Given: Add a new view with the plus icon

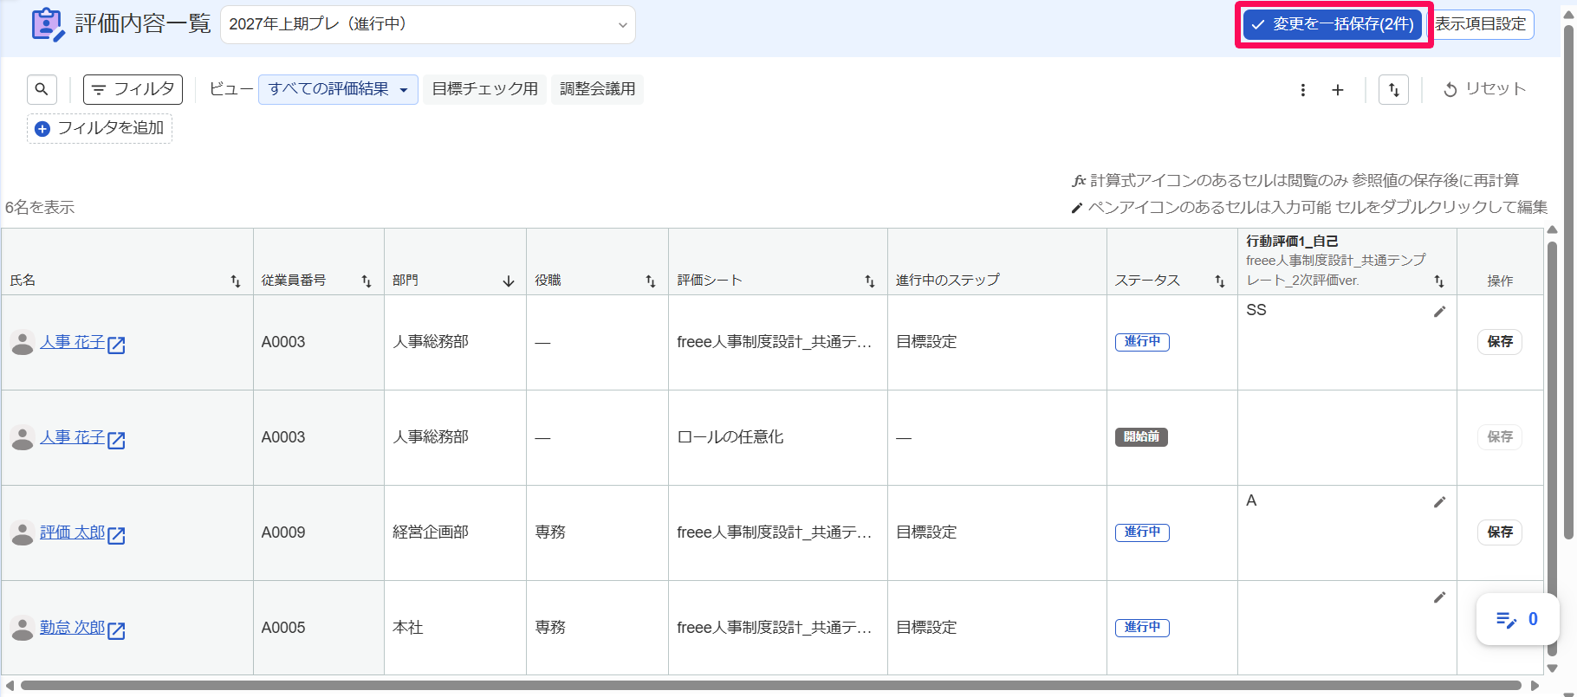Looking at the screenshot, I should (1338, 90).
